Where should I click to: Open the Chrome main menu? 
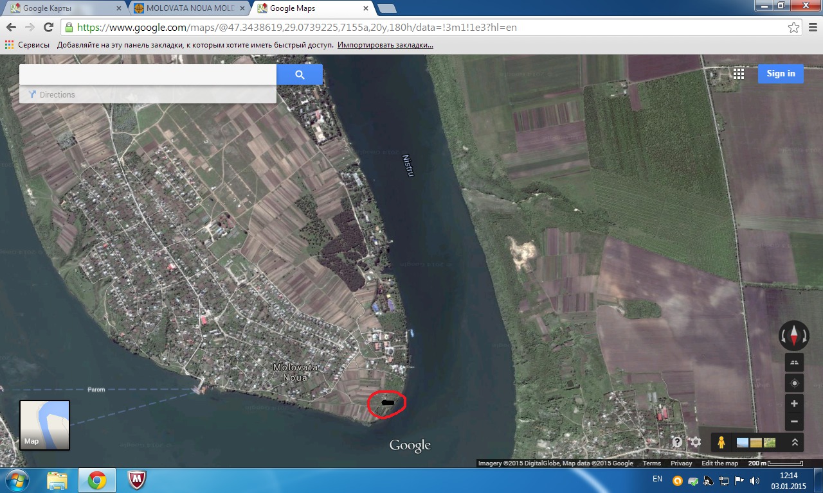811,28
